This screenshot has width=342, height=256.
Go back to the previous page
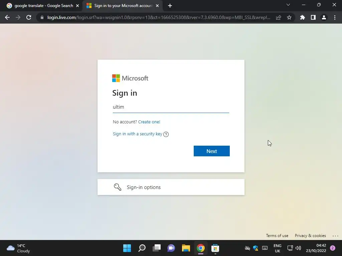7,17
